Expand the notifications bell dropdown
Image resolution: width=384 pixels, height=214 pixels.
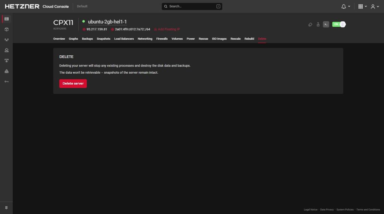coord(346,6)
